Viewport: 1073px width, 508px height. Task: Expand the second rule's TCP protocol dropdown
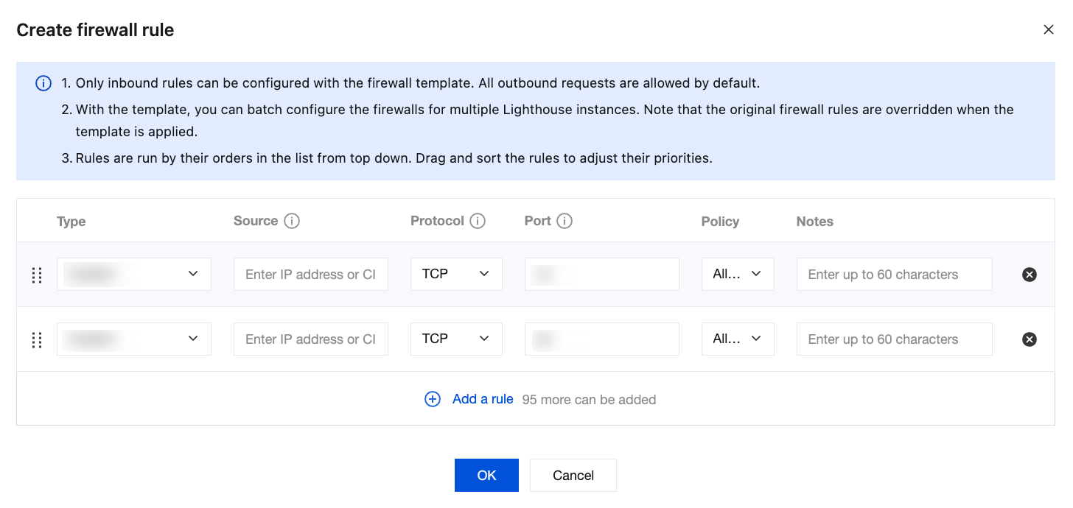[x=456, y=339]
